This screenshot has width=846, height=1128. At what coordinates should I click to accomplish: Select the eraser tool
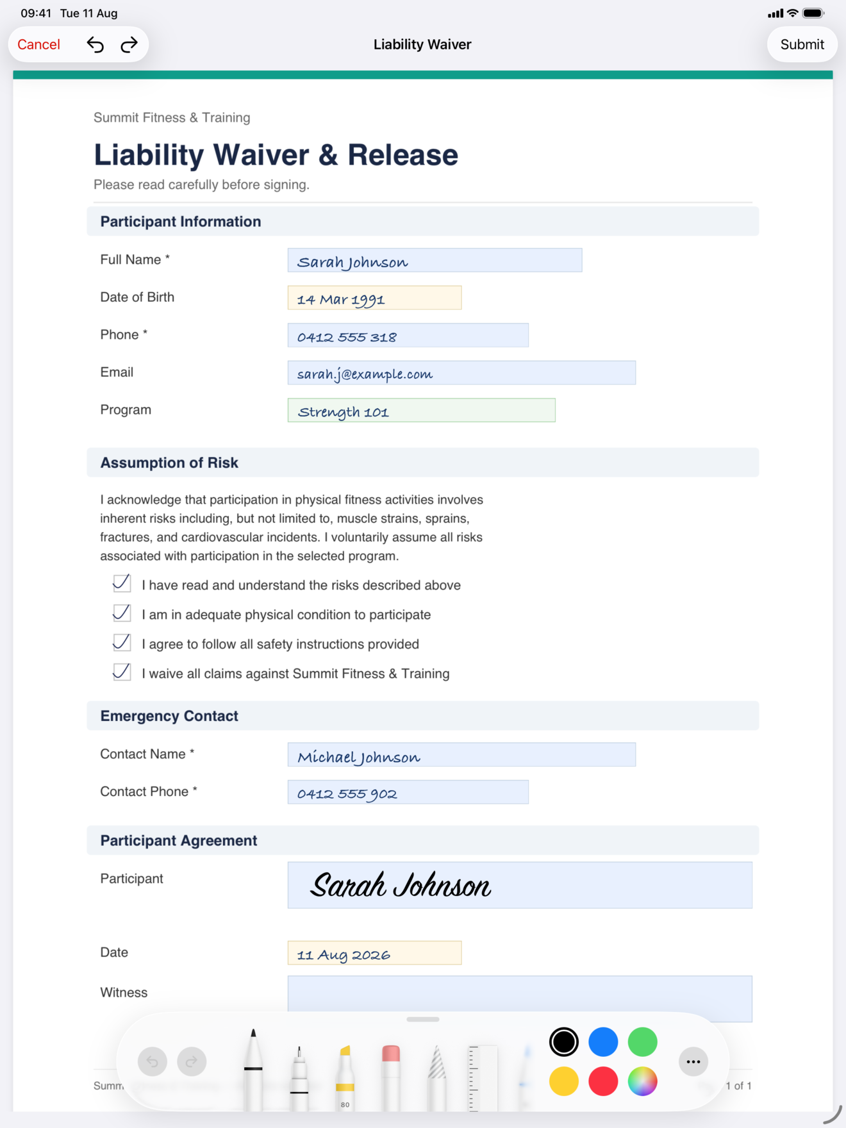(391, 1078)
